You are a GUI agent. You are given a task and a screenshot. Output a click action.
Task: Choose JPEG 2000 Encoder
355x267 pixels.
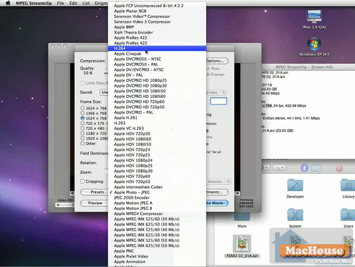tap(157, 198)
